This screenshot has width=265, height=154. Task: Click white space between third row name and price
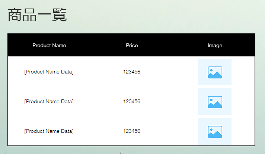tap(98, 131)
